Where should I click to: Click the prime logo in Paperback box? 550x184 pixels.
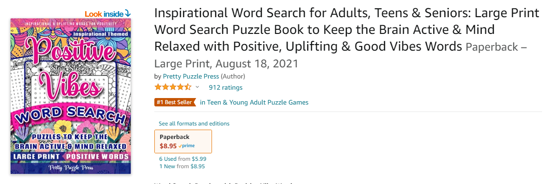[186, 145]
